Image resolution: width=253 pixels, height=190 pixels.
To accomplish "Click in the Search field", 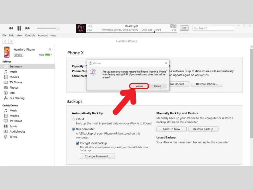I will point(213,28).
